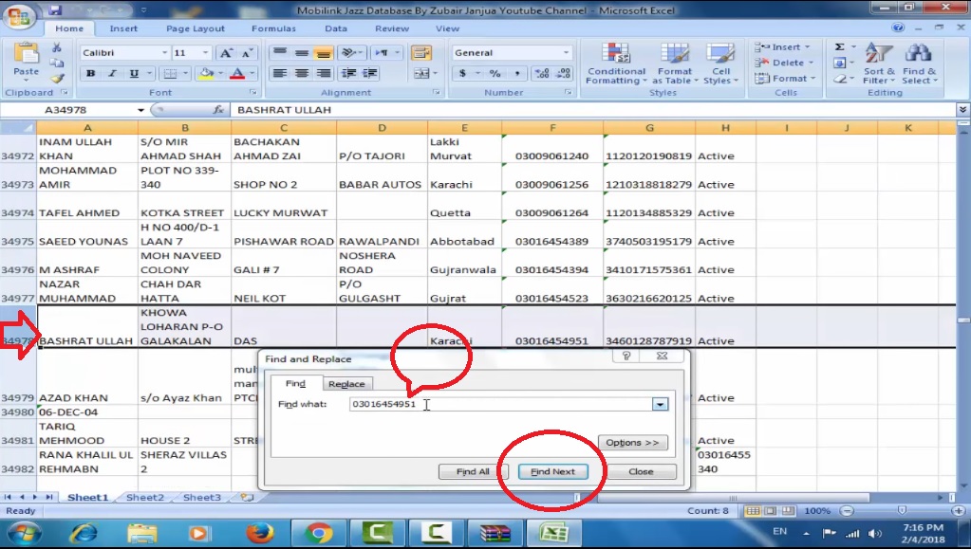Apply Accounting dollar number format
Viewport: 971px width, 549px height.
462,74
